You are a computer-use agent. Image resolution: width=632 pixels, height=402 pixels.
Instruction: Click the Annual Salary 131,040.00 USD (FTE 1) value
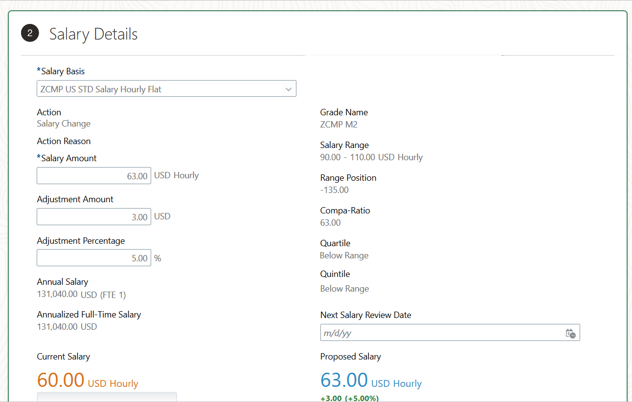(81, 294)
